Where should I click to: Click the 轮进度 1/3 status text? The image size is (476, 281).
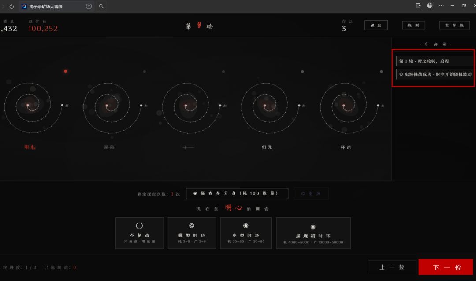[19, 267]
